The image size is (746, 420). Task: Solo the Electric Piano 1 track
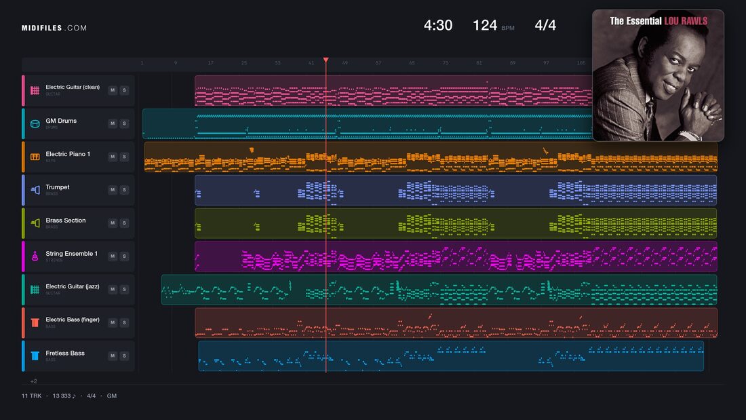click(124, 157)
